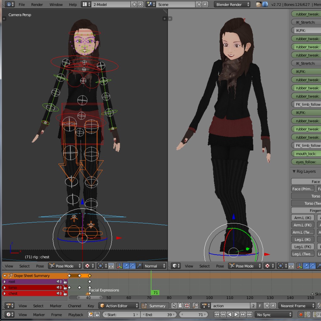The height and width of the screenshot is (321, 321).
Task: Click the search filter magnifier icon in Action Editor
Action: coord(195,306)
